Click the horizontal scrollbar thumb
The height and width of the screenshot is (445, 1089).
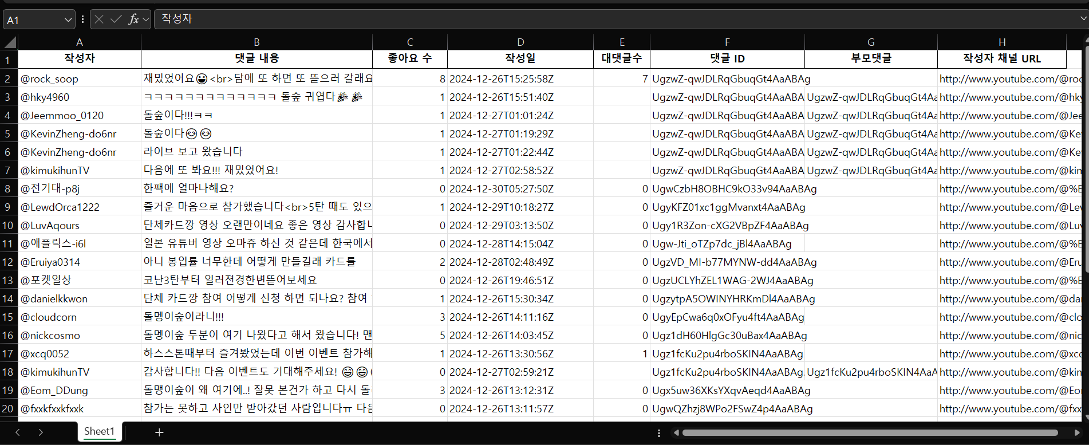pyautogui.click(x=869, y=432)
